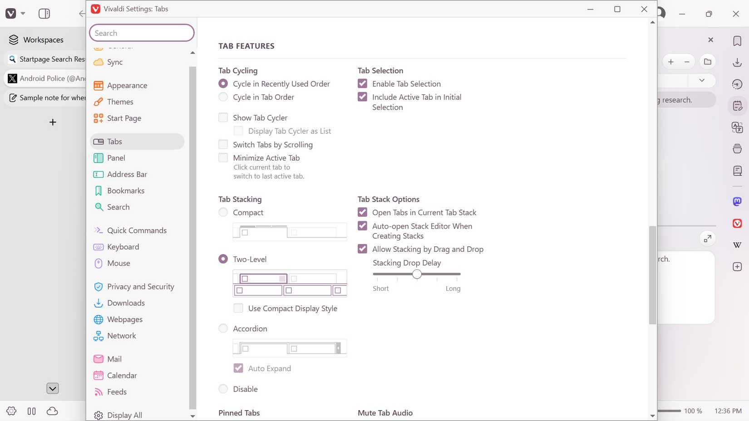Select Cycle in Tab Order
This screenshot has width=749, height=421.
tap(223, 97)
